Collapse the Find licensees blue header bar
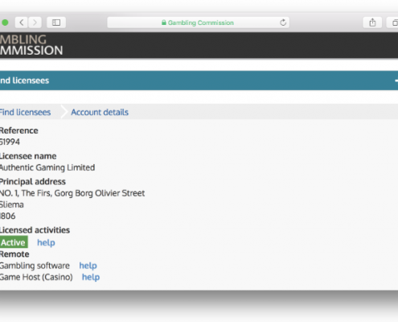398x322 pixels. click(x=199, y=80)
